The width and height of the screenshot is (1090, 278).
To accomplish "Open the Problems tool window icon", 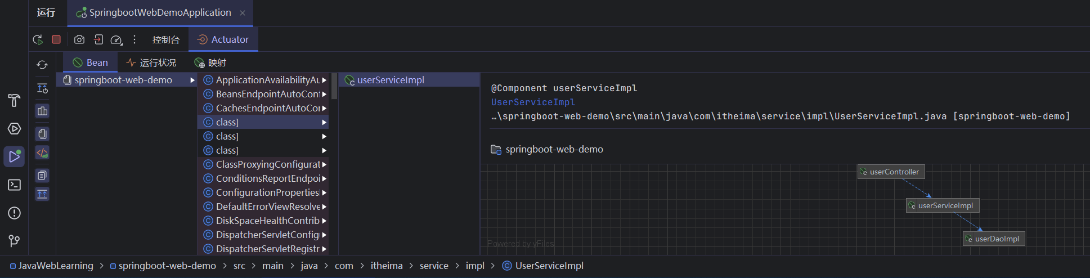I will click(x=14, y=213).
